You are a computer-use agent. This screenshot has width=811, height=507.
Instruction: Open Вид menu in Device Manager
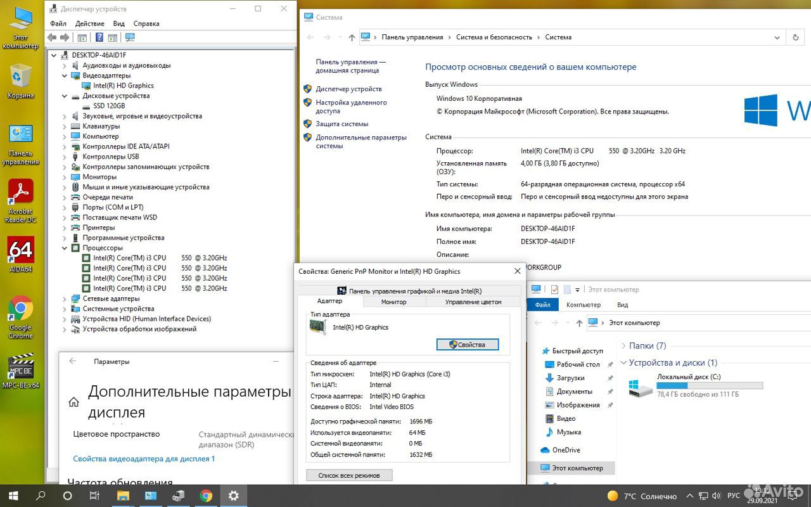119,23
